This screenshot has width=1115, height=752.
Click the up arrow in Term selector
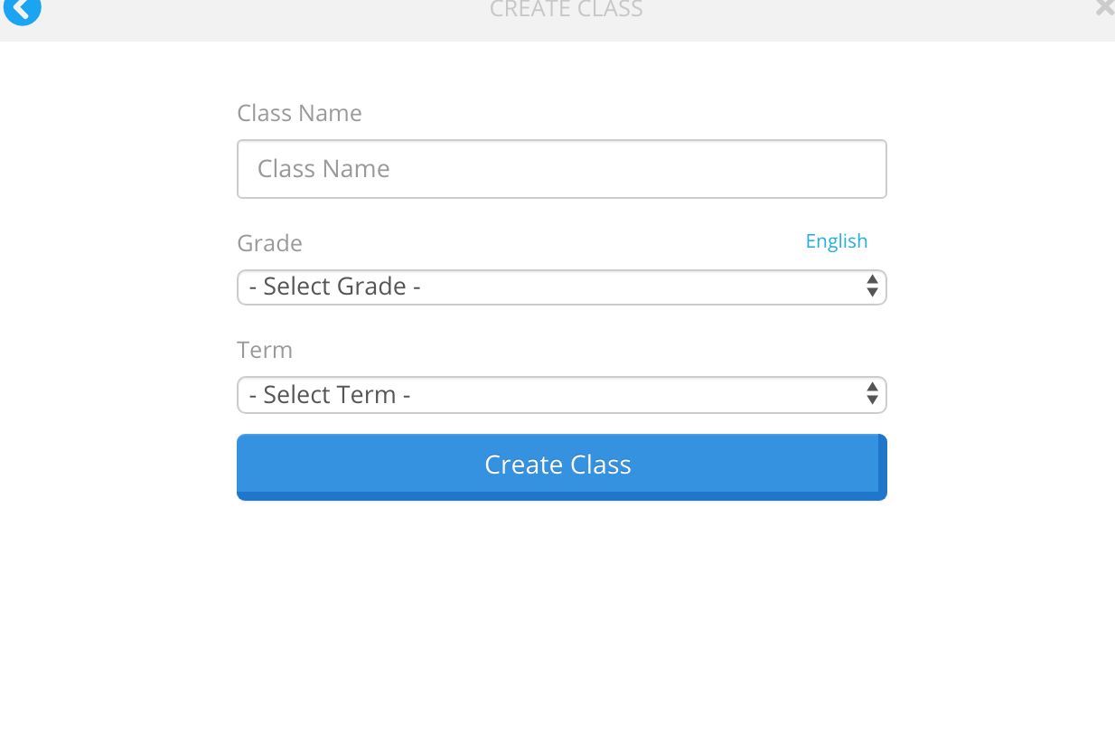[x=872, y=387]
